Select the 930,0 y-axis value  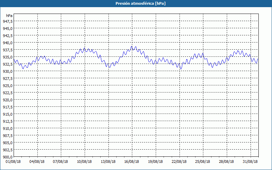(x=7, y=71)
